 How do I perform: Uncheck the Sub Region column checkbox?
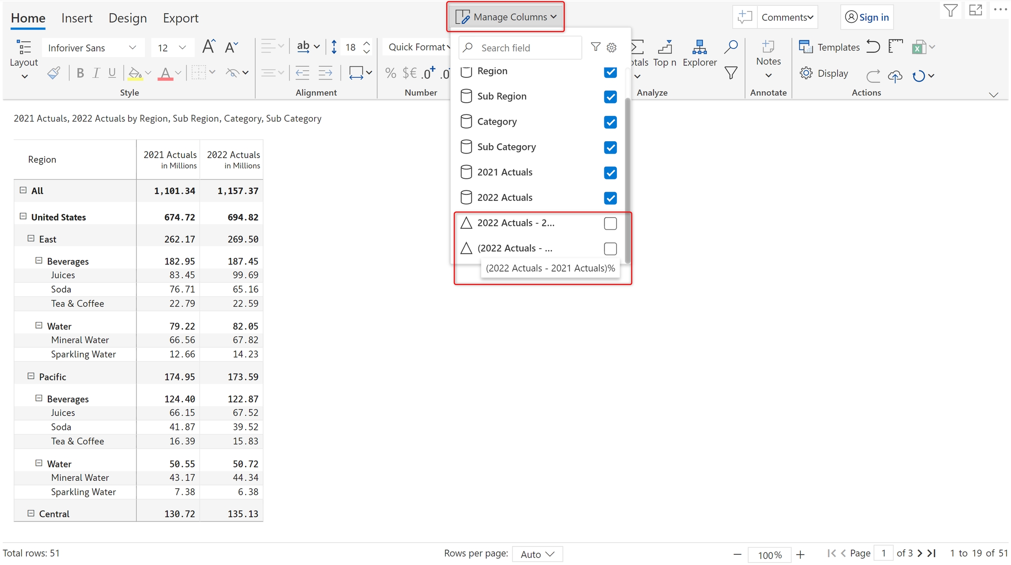(x=610, y=97)
